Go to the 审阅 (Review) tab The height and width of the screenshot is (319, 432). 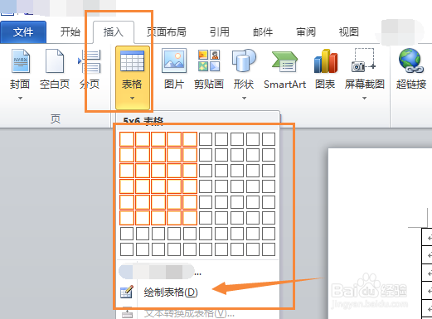pos(306,32)
